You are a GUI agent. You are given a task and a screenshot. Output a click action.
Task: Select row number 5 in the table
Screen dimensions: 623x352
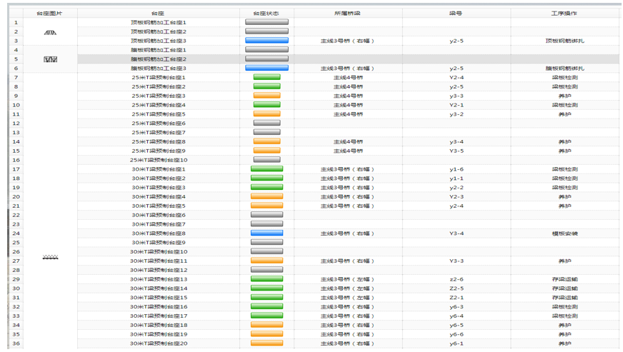point(16,59)
